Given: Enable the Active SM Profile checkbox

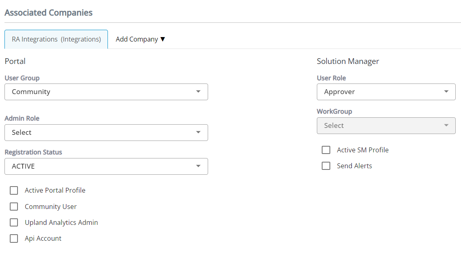Looking at the screenshot, I should (326, 150).
